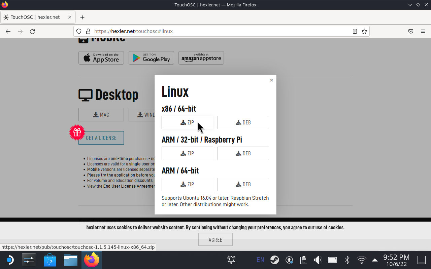Screen dimensions: 431x269
Task: Click AGREE on the cookie notice
Action: (x=215, y=240)
